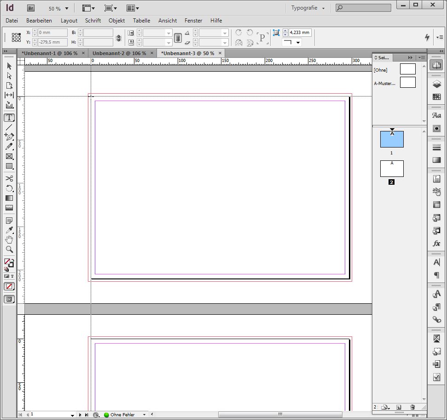Image resolution: width=447 pixels, height=420 pixels.
Task: Open the Typografie workspace dropdown
Action: click(x=308, y=8)
